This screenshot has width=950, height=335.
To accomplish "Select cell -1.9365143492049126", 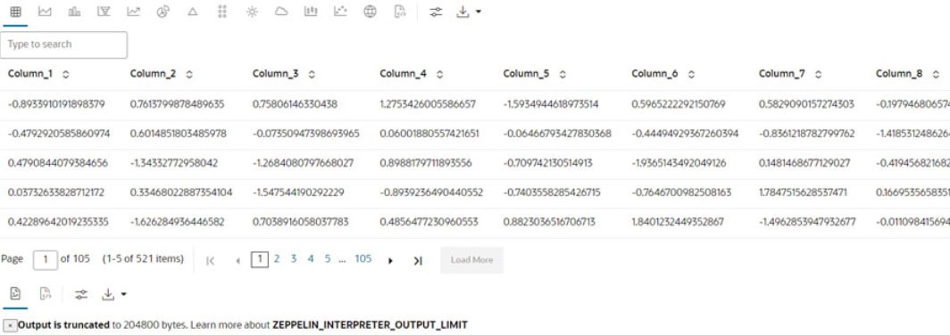I will click(679, 163).
